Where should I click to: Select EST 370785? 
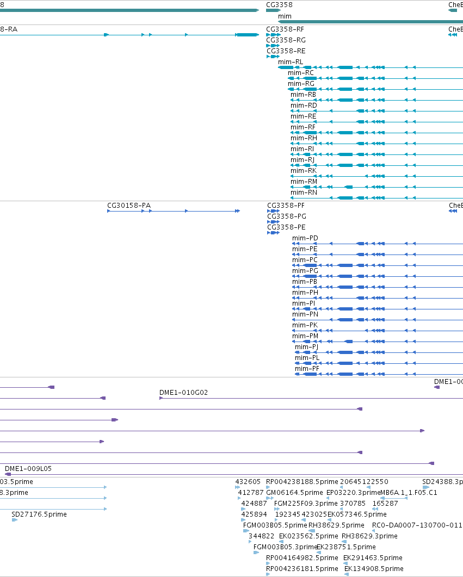pos(353,504)
